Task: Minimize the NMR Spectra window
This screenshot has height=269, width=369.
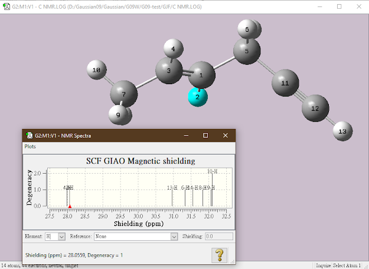Action: tap(186, 135)
